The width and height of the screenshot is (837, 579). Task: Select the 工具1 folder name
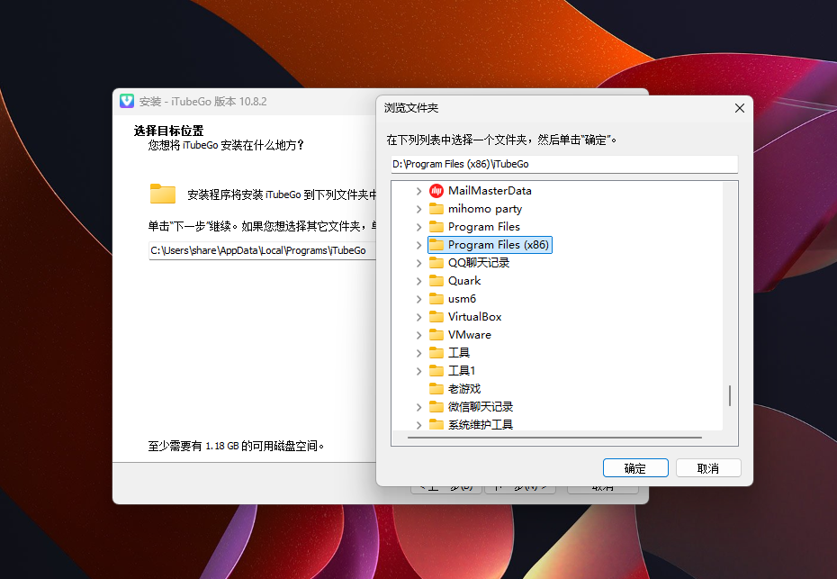pyautogui.click(x=461, y=371)
